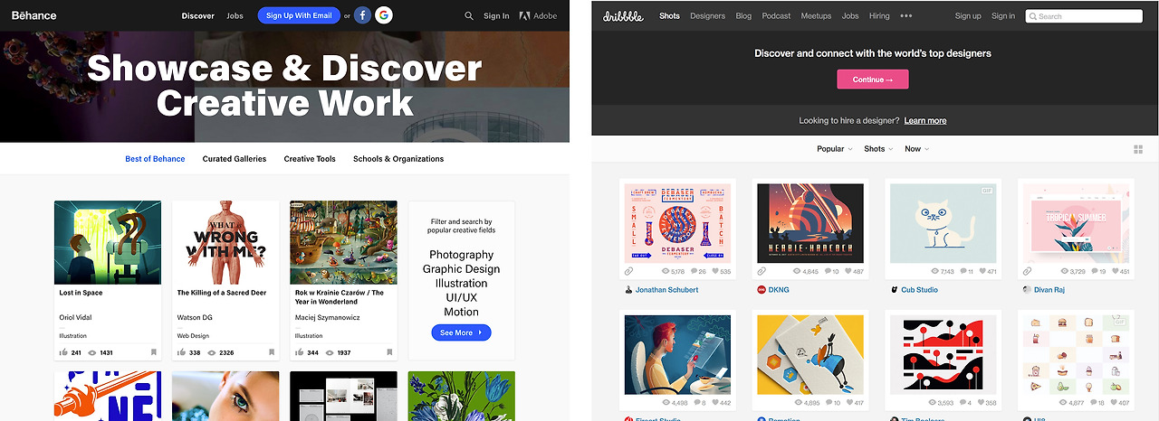Click the thumbs-up icon on the Rok w Krainie Czarów card
Screen dimensions: 1159x421
click(x=300, y=352)
